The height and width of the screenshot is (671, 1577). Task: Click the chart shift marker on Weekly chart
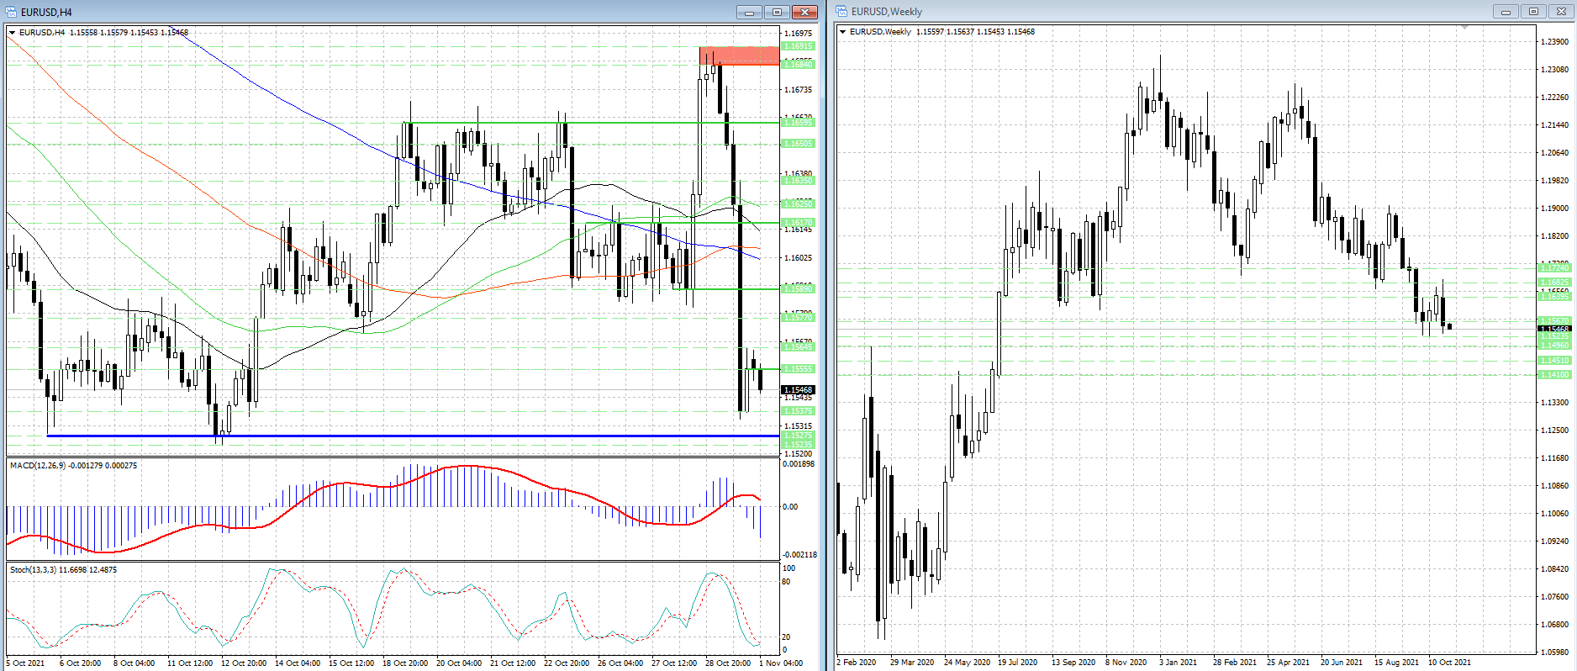(x=1465, y=28)
